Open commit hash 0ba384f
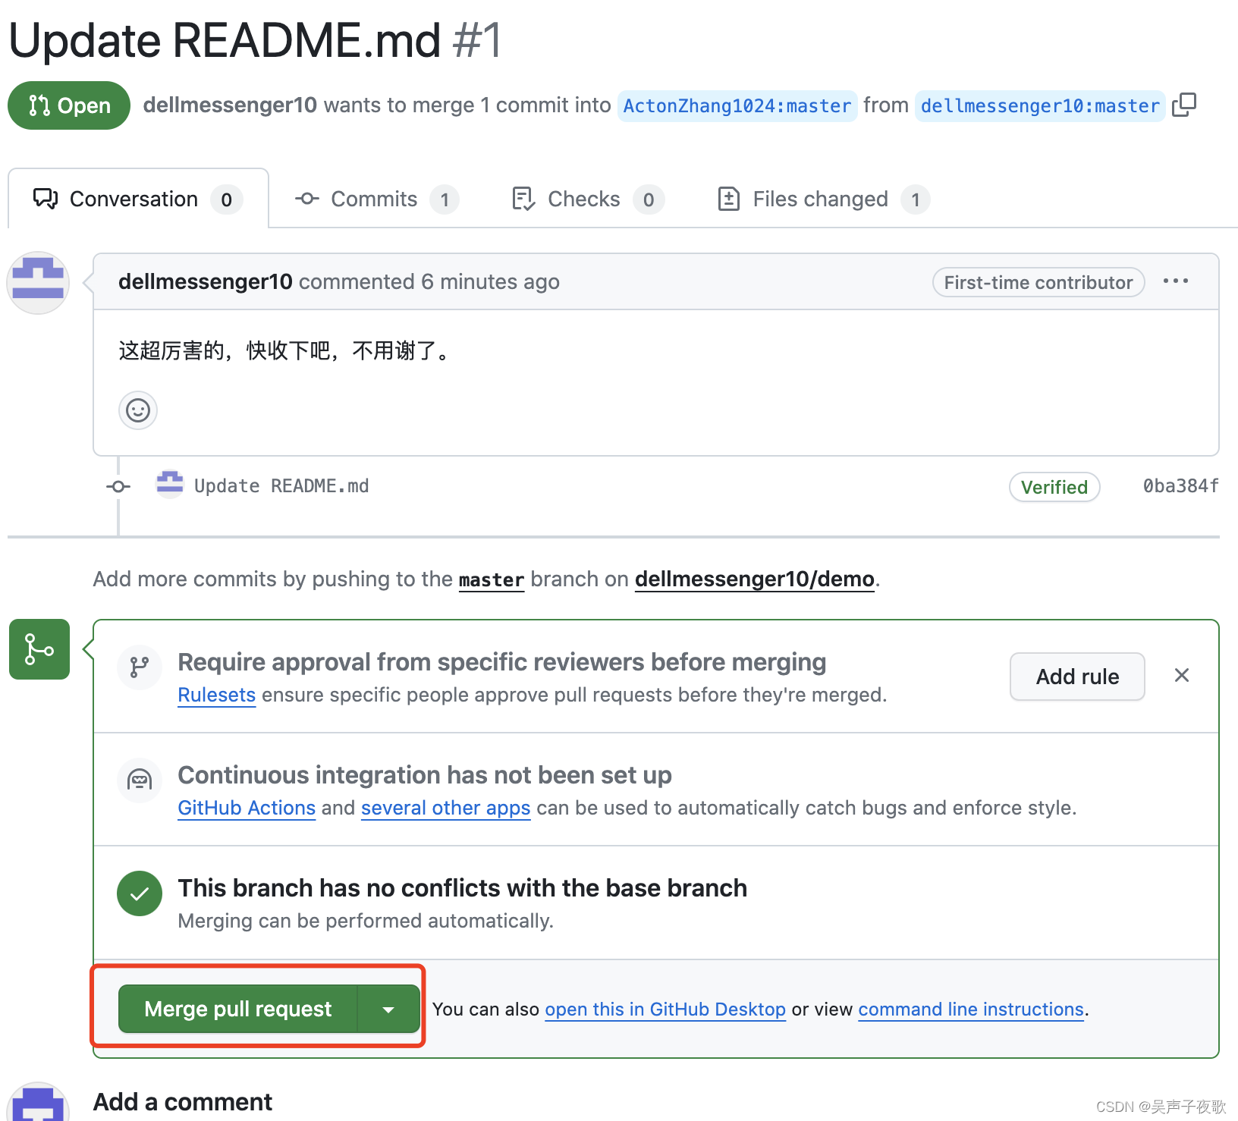 1180,485
